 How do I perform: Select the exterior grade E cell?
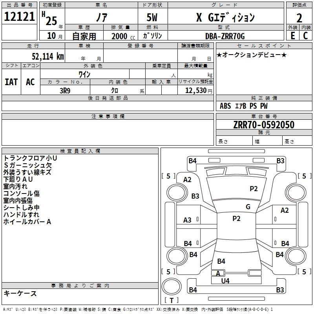292,35
